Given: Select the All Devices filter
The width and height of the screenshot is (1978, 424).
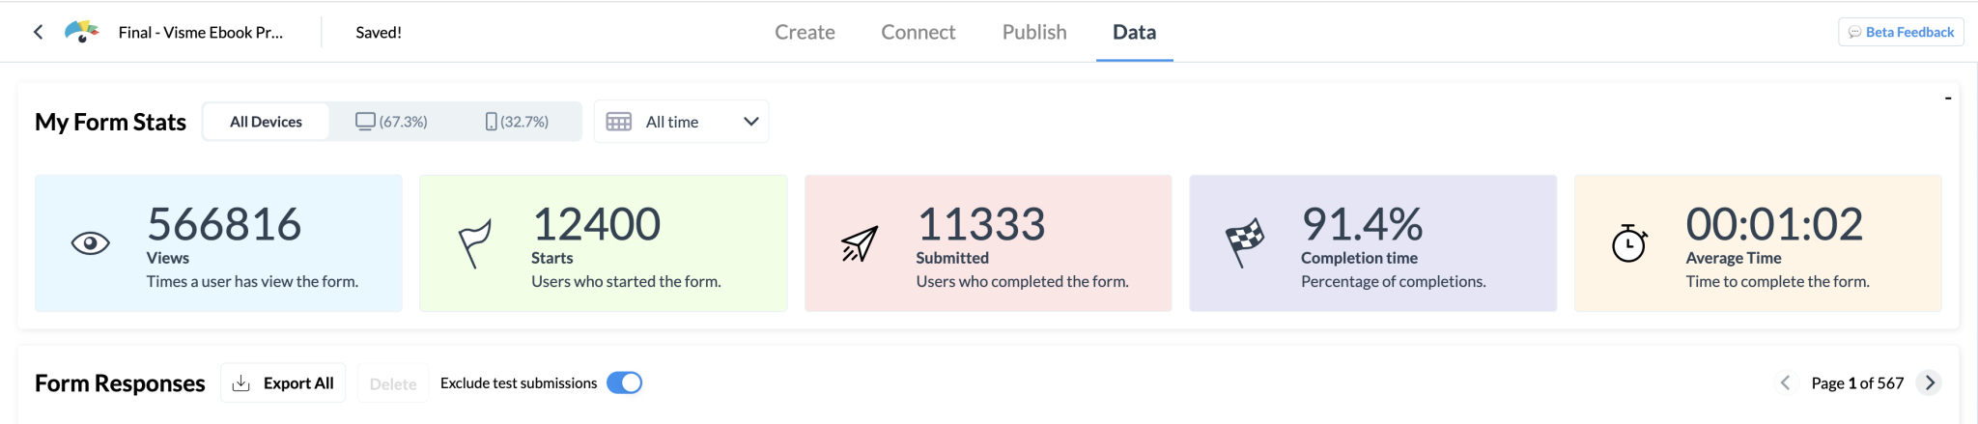Looking at the screenshot, I should [266, 122].
